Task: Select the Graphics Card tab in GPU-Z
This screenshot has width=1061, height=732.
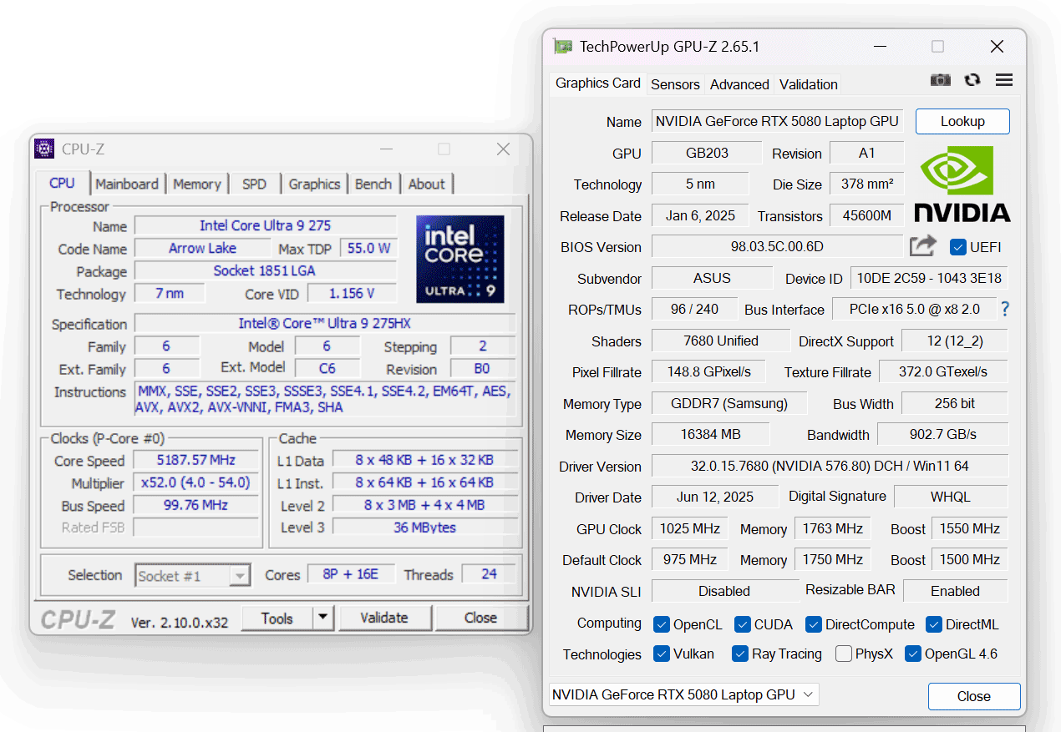Action: pyautogui.click(x=598, y=83)
